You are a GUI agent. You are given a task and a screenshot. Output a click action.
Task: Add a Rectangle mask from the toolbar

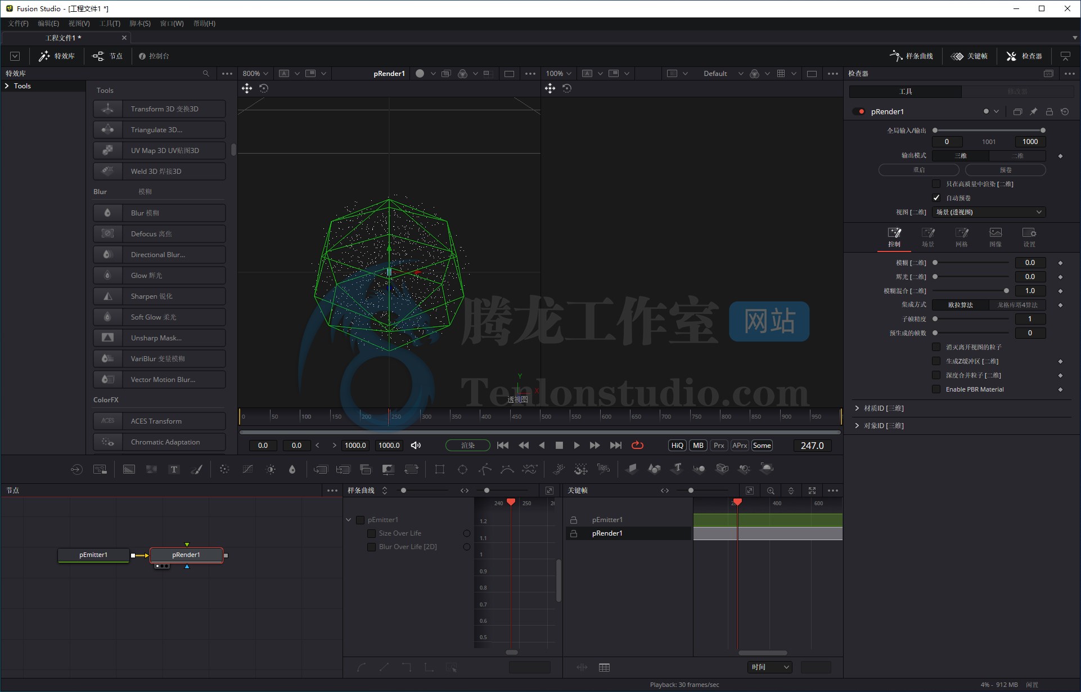coord(440,469)
